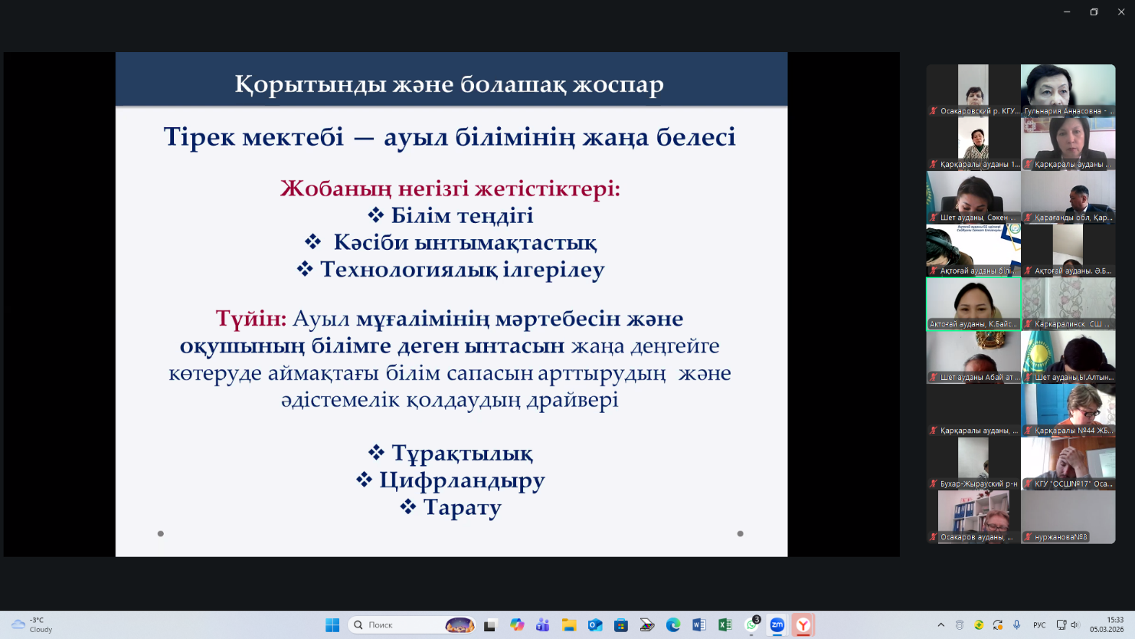This screenshot has height=639, width=1135.
Task: Open Microsoft Teams from taskbar
Action: point(542,625)
